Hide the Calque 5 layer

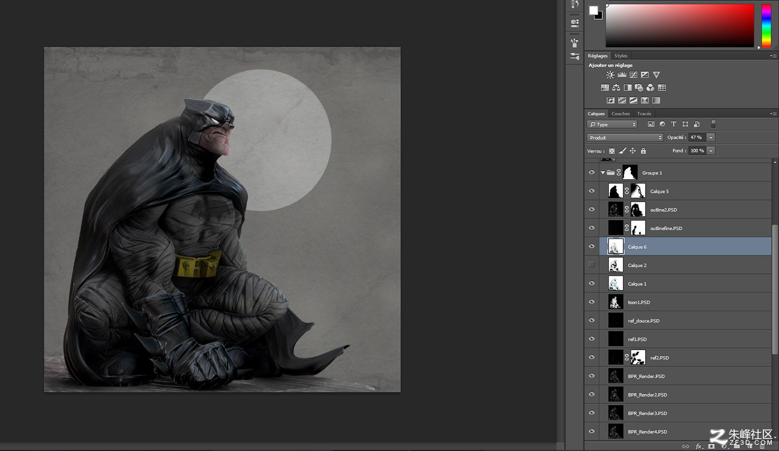[x=592, y=191]
